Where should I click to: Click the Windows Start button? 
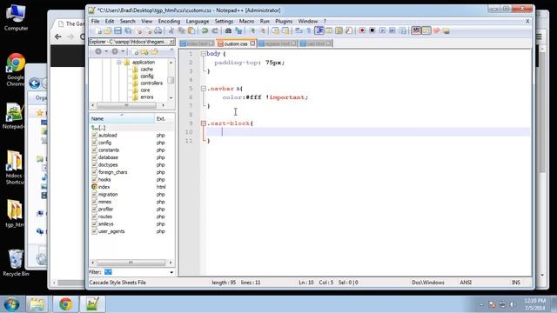pos(11,304)
